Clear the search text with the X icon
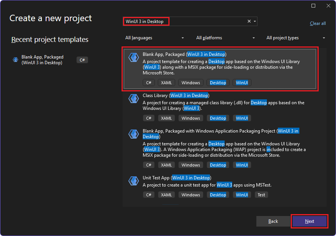 coord(249,21)
